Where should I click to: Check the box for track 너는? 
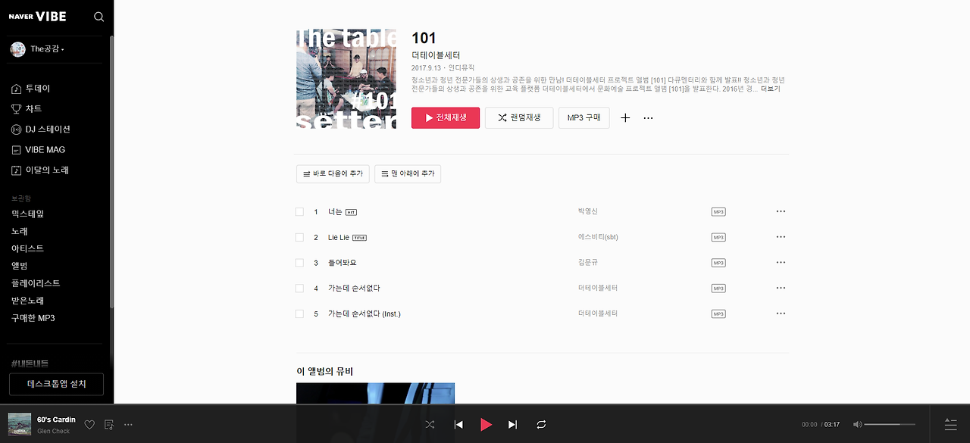click(x=299, y=212)
